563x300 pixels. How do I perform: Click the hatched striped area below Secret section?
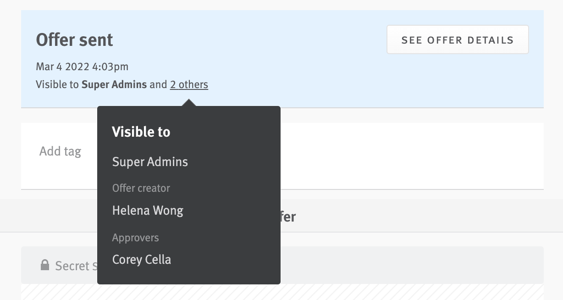tap(390, 294)
